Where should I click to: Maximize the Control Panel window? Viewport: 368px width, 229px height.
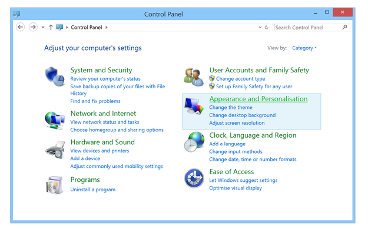(x=327, y=12)
